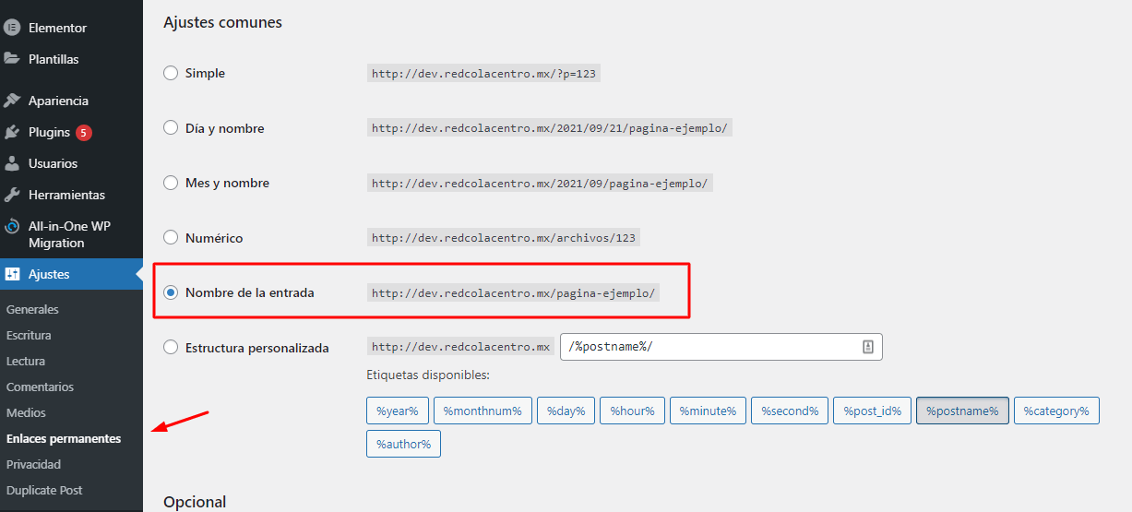This screenshot has height=512, width=1132.
Task: Click the Apariencia paintbrush icon
Action: [x=12, y=101]
